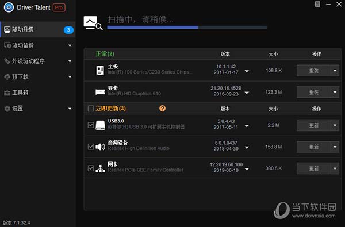The width and height of the screenshot is (345, 227).
Task: Click the 工具箱 toolbox icon
Action: (7, 93)
